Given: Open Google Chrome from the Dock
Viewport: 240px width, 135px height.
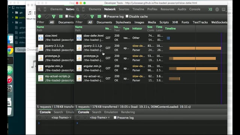Looking at the screenshot, I should click(x=10, y=50).
